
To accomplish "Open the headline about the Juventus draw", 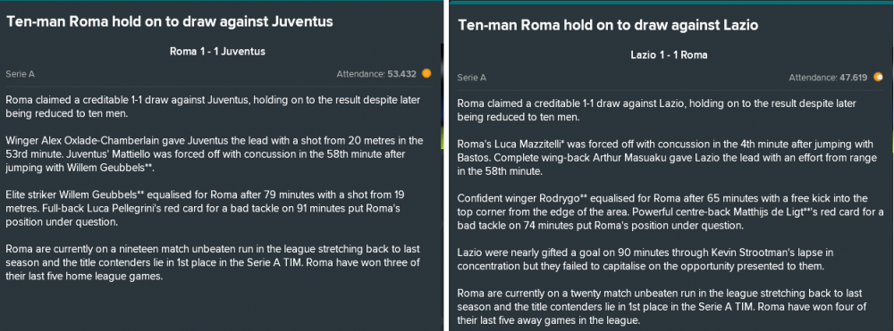I will tap(169, 22).
